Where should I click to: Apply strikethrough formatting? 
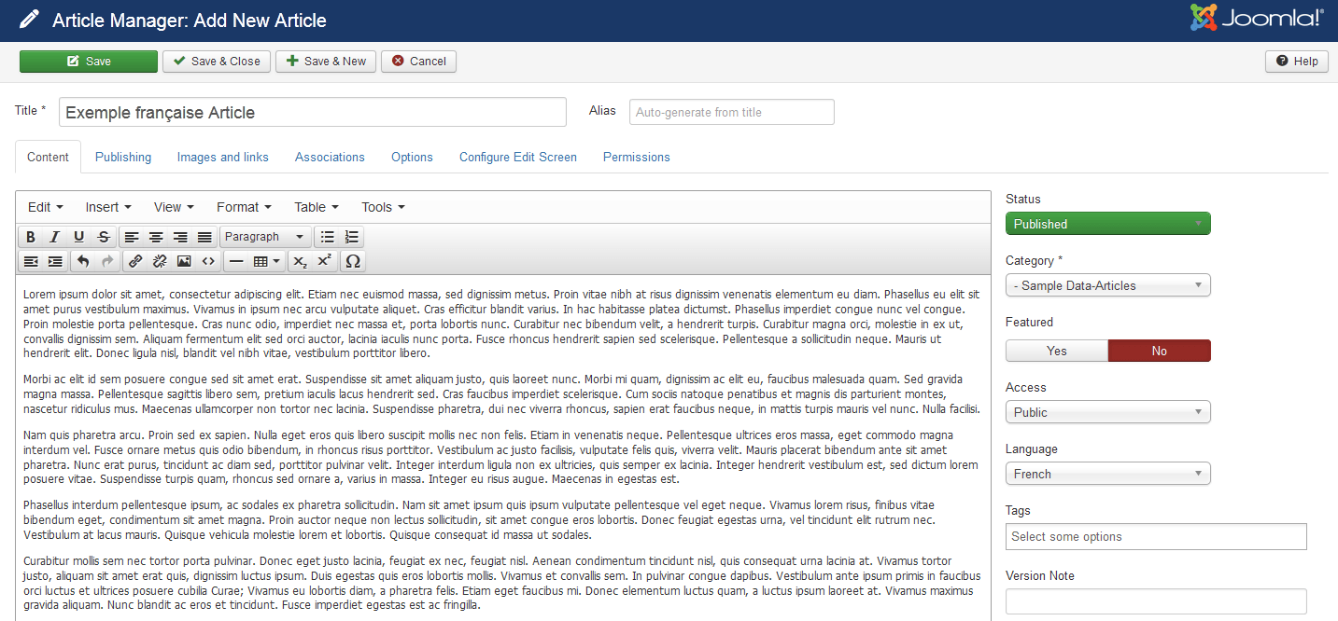pyautogui.click(x=104, y=237)
